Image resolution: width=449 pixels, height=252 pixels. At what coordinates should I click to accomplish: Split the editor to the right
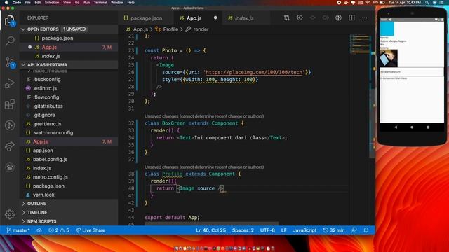point(351,17)
